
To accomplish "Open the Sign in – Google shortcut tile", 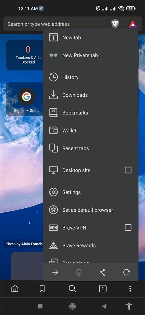I will [26, 99].
